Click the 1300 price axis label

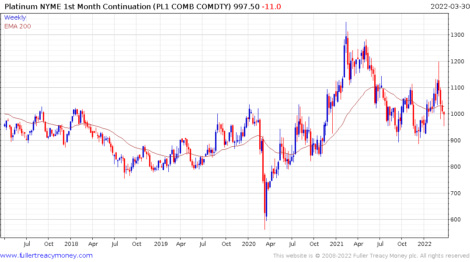[x=457, y=35]
